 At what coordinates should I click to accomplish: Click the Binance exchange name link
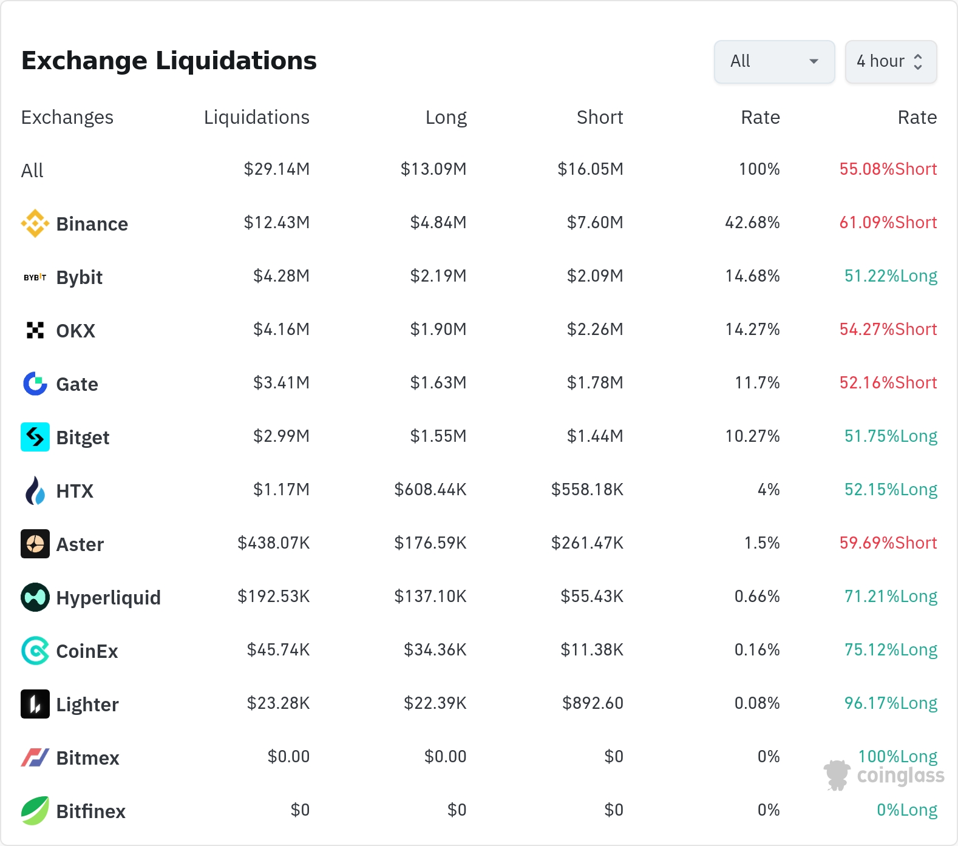coord(92,224)
